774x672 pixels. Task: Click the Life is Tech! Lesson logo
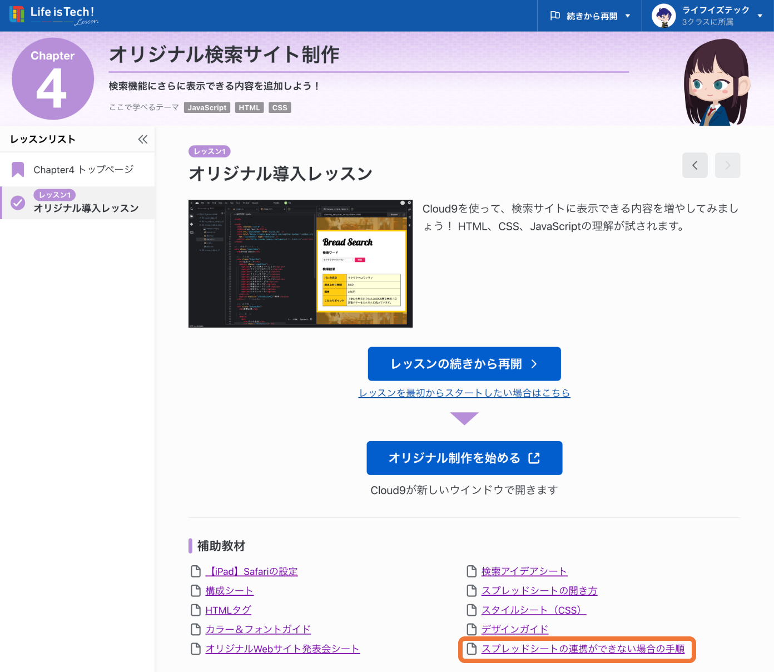[x=54, y=15]
